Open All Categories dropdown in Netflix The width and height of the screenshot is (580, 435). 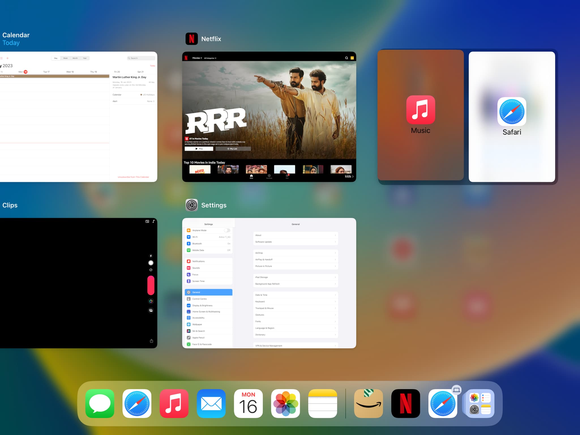click(x=210, y=58)
